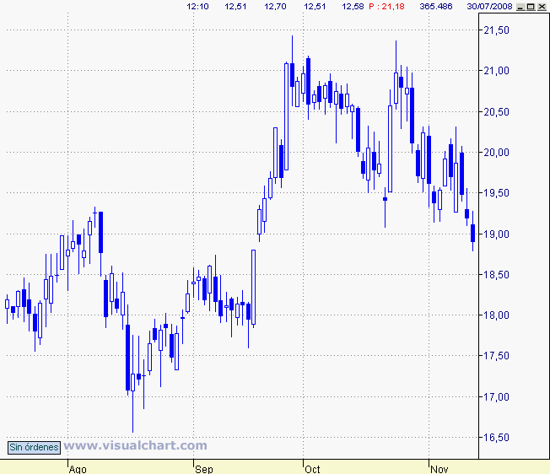Open the www.visualchart.com watermark link
The height and width of the screenshot is (474, 550).
(x=136, y=445)
